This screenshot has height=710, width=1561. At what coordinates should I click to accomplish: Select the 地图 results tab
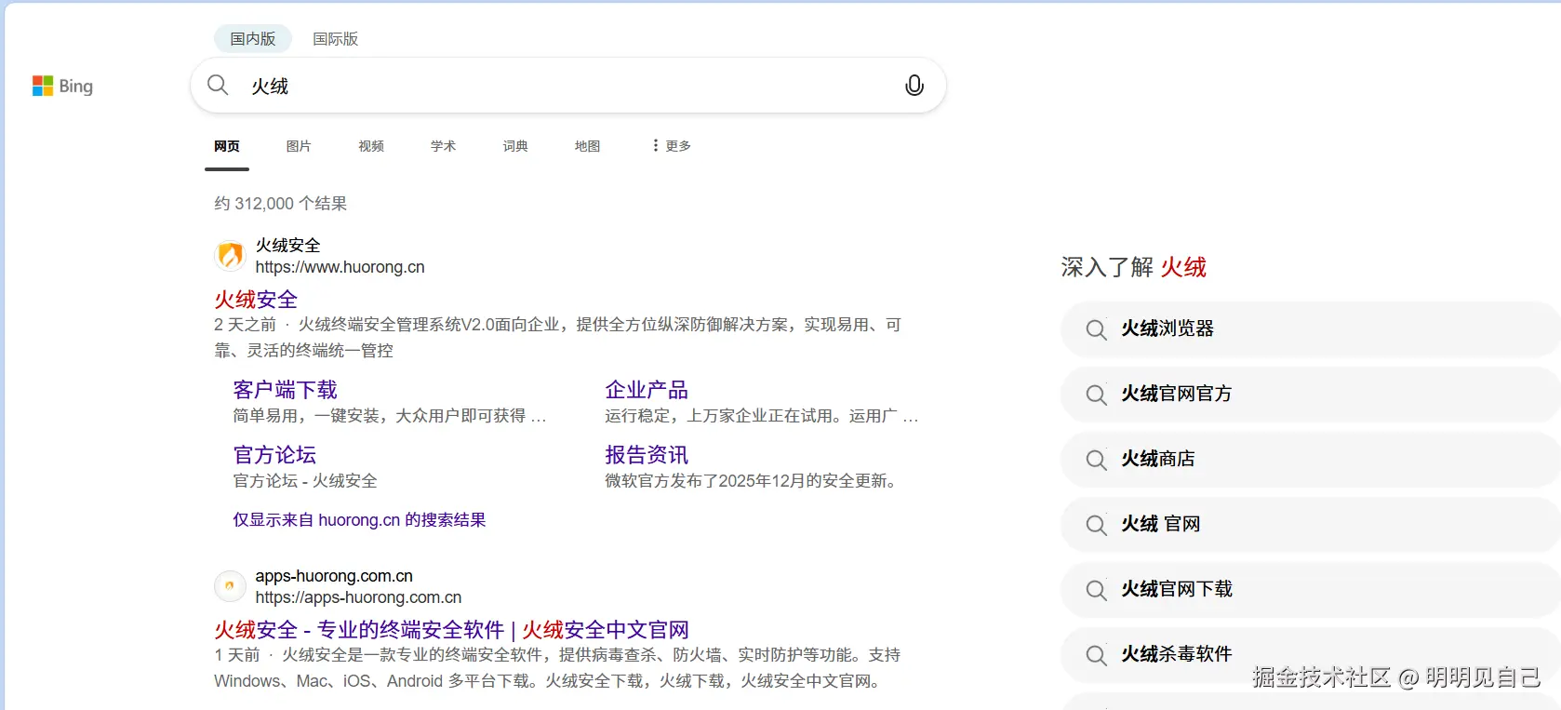pyautogui.click(x=587, y=146)
